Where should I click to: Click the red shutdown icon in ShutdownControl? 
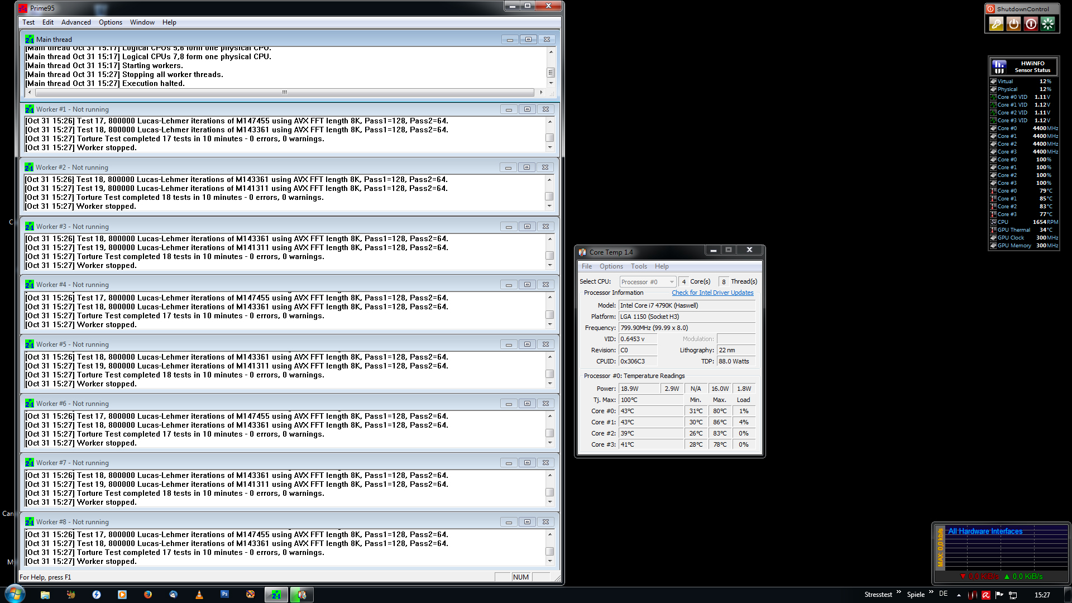coord(1031,24)
